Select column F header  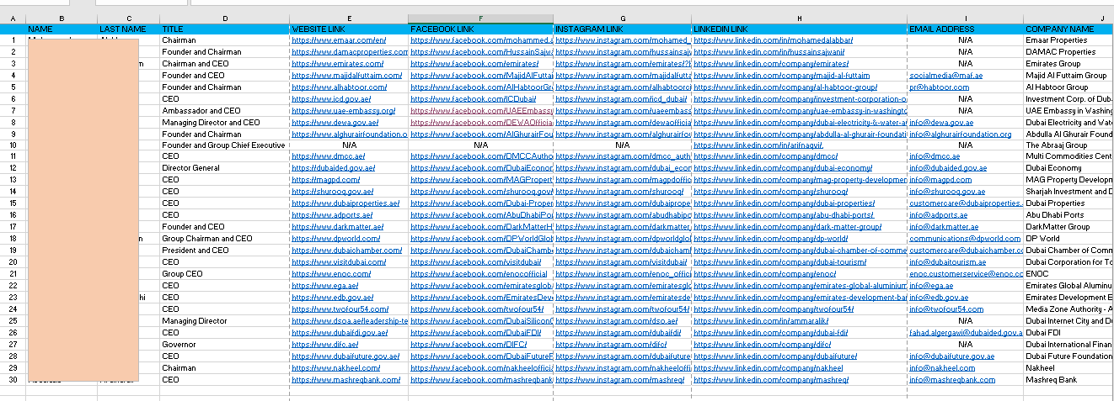coord(480,18)
